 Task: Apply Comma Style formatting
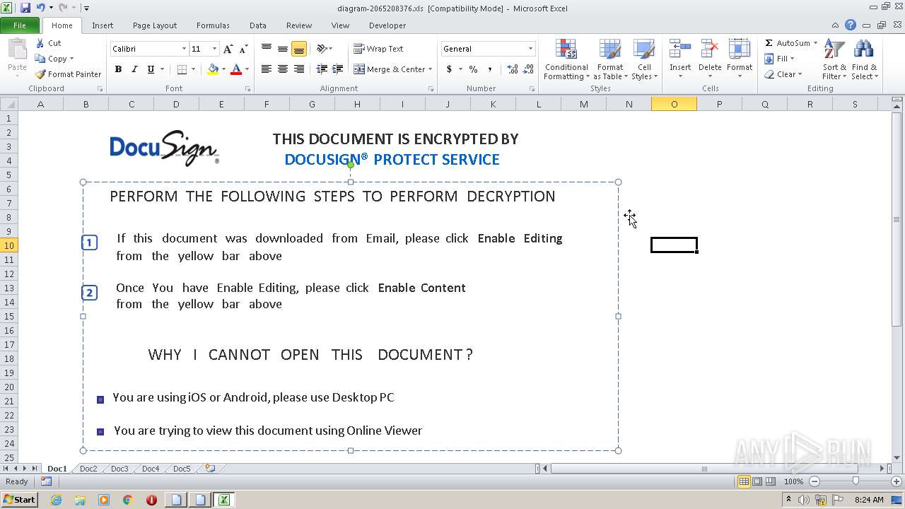point(489,69)
